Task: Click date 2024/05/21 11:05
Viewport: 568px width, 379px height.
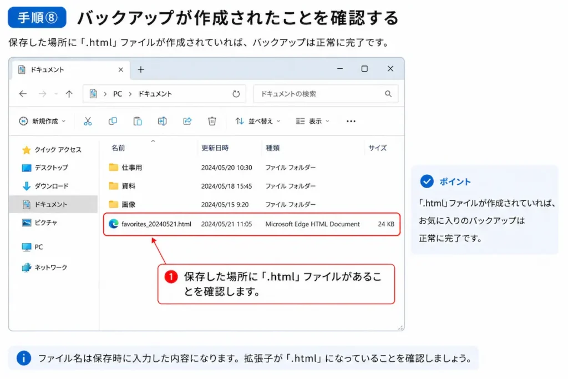Action: click(226, 224)
